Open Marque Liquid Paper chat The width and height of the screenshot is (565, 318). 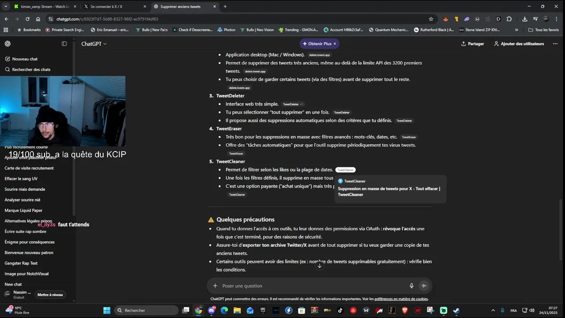(23, 211)
